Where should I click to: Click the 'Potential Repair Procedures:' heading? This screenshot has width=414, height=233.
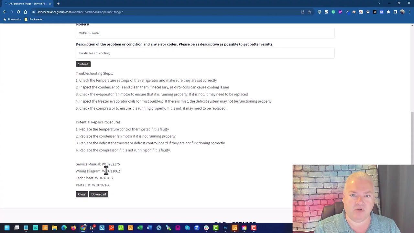coord(98,122)
